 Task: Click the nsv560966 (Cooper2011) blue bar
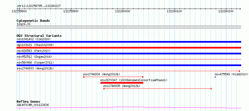click(129, 65)
